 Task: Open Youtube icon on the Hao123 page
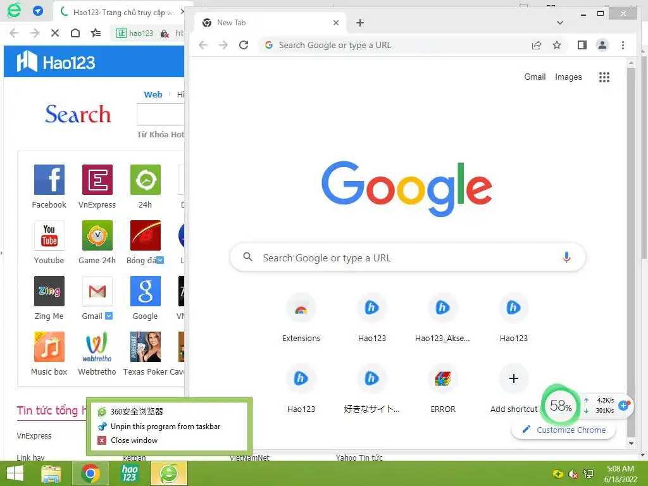(49, 235)
